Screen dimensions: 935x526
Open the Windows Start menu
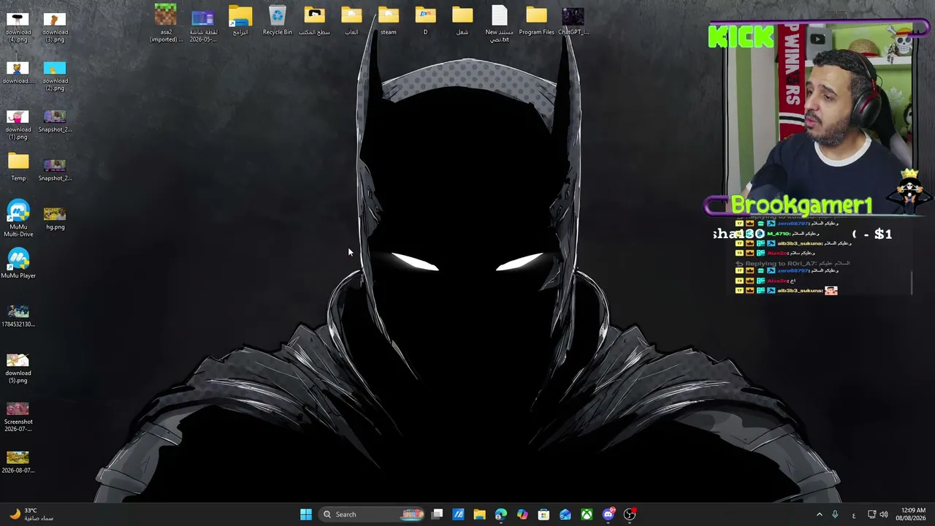click(306, 514)
